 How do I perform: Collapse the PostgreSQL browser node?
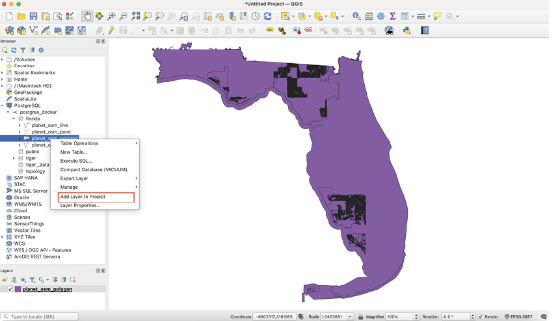3,105
